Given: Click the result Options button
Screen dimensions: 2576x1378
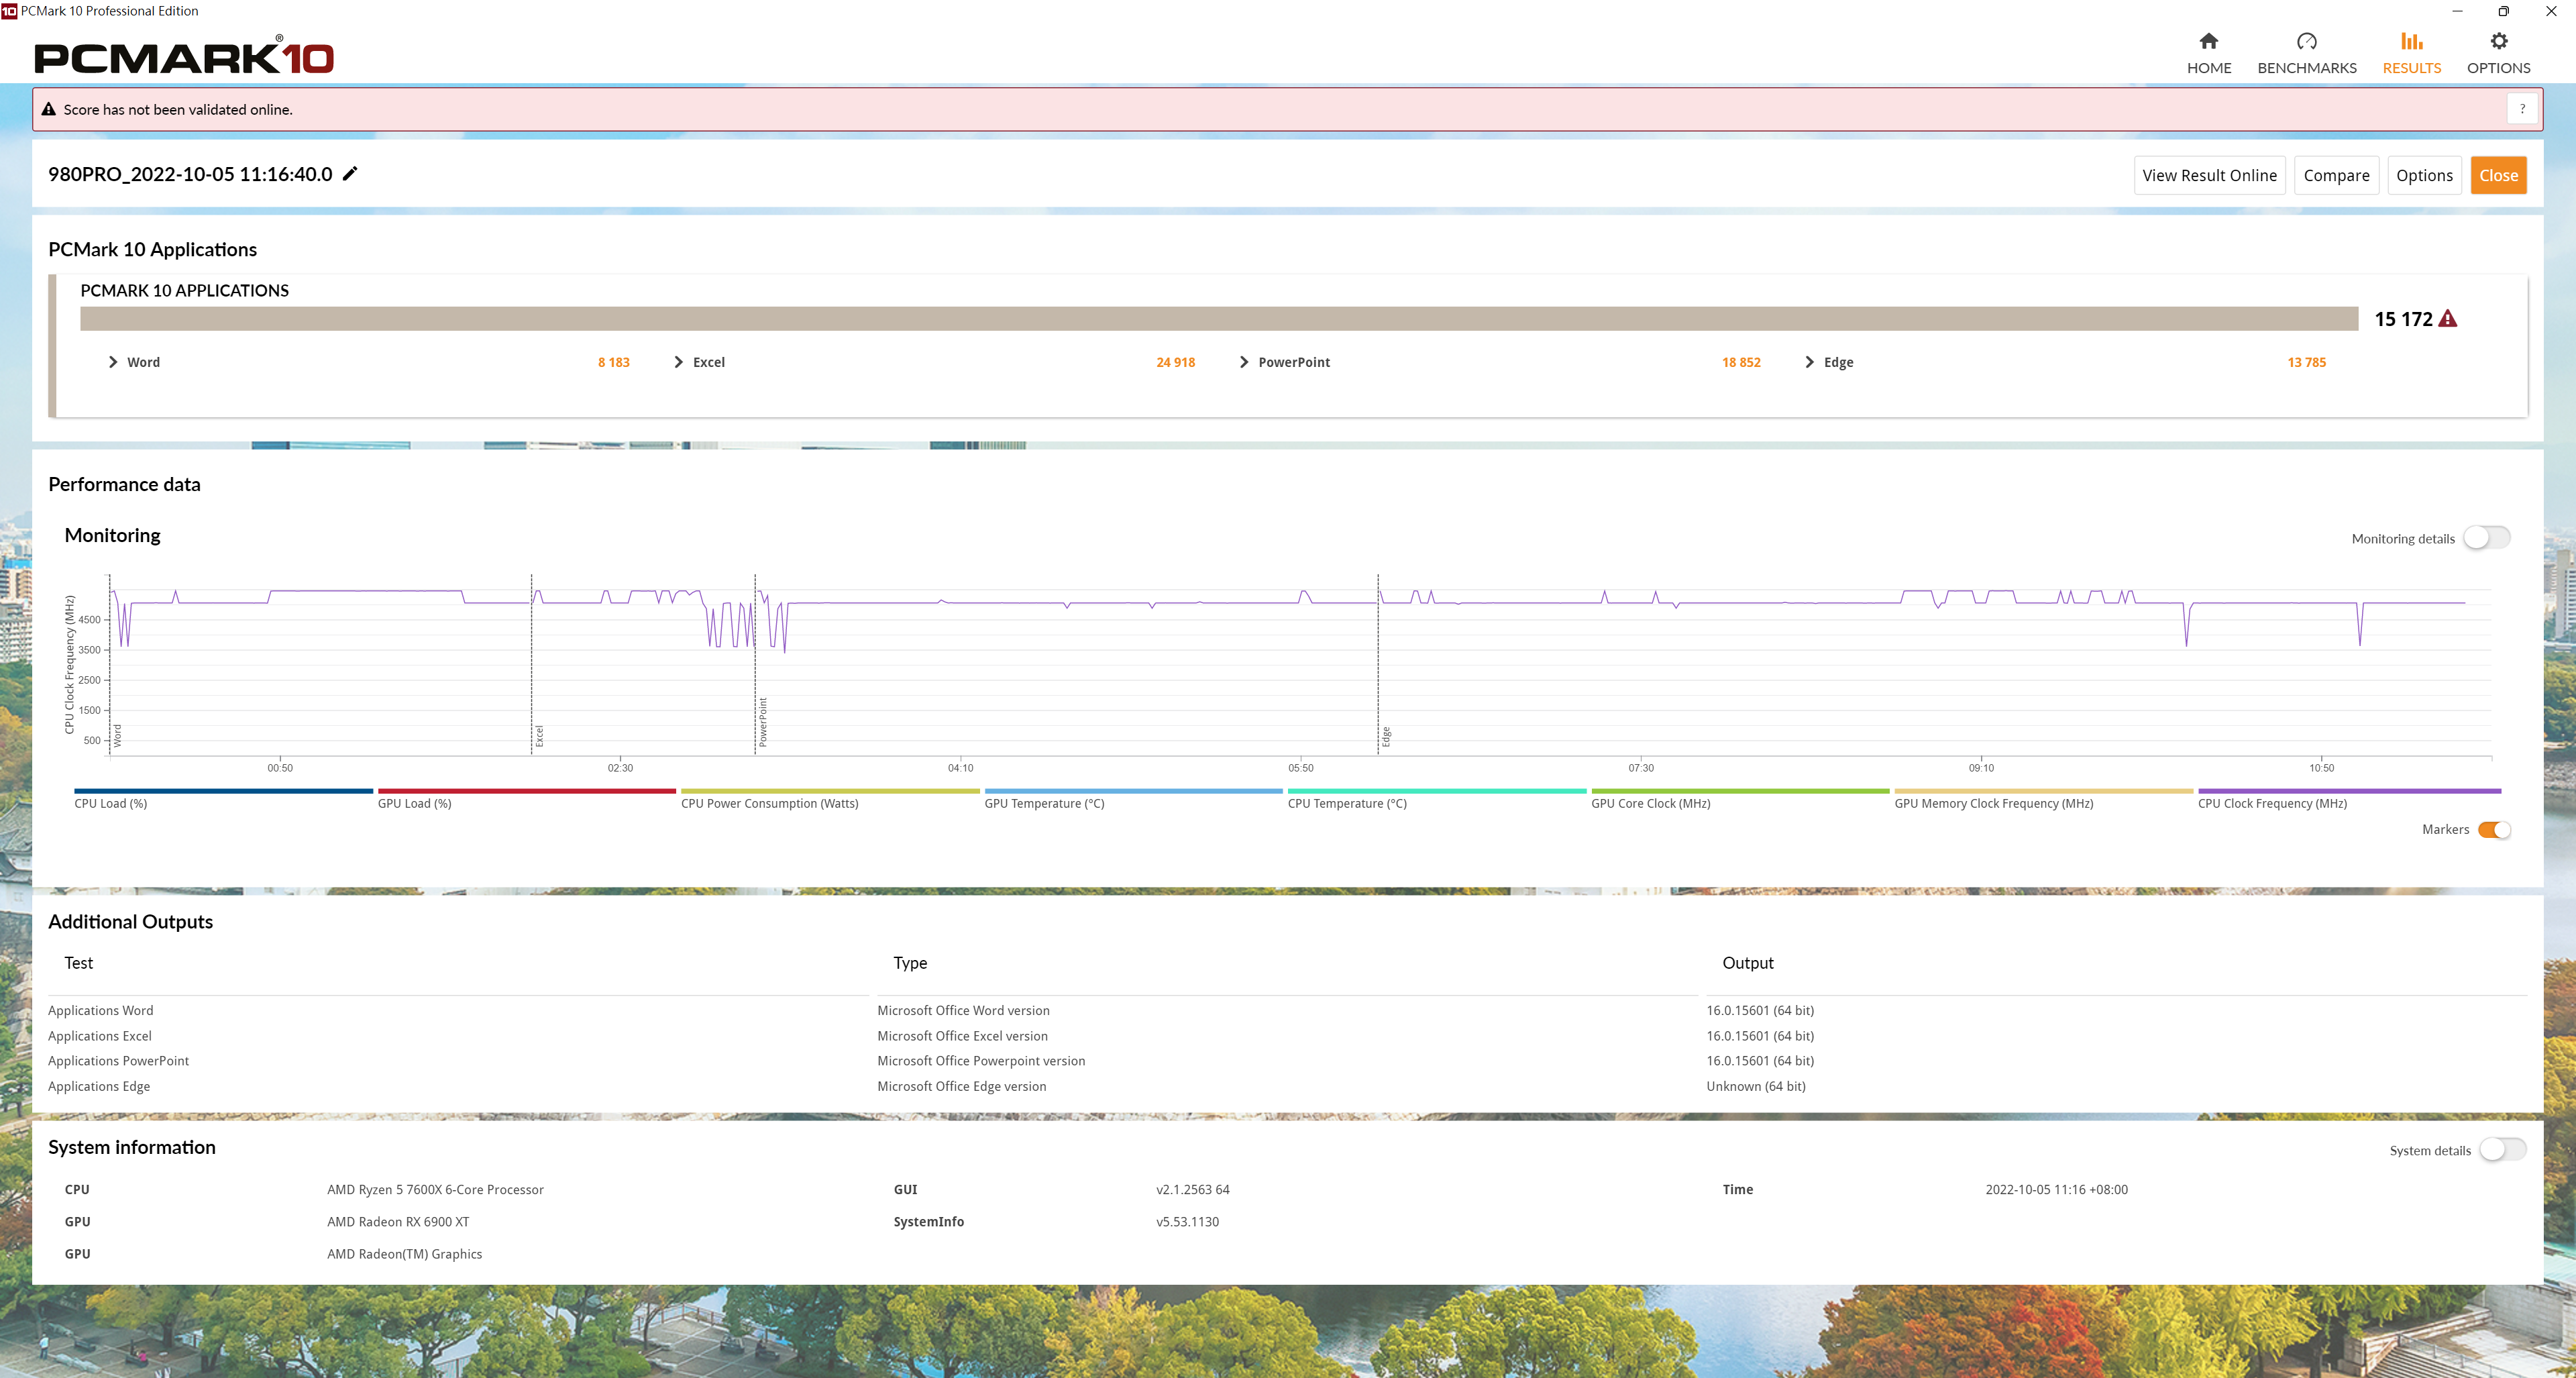Looking at the screenshot, I should pyautogui.click(x=2424, y=175).
